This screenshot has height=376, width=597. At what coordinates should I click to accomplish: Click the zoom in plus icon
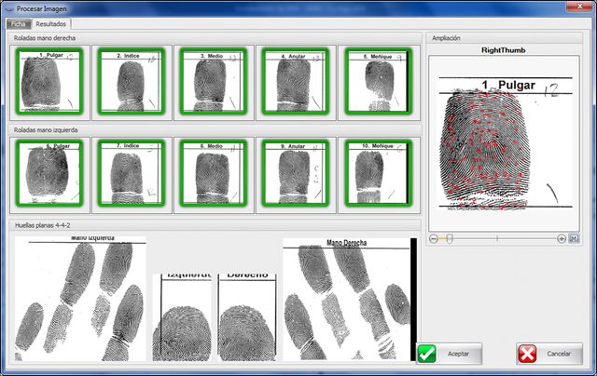coord(562,238)
